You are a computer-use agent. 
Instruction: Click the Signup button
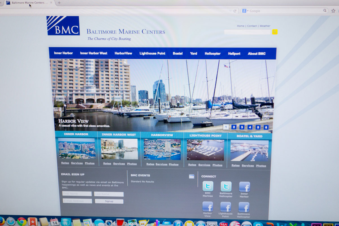pyautogui.click(x=109, y=201)
